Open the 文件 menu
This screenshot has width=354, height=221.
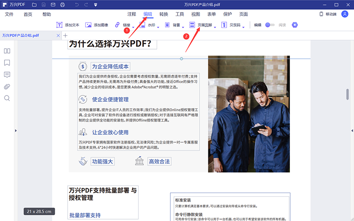[9, 14]
